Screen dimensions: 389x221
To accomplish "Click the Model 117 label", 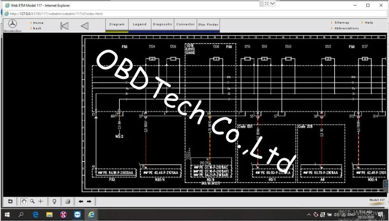I will 377,200.
